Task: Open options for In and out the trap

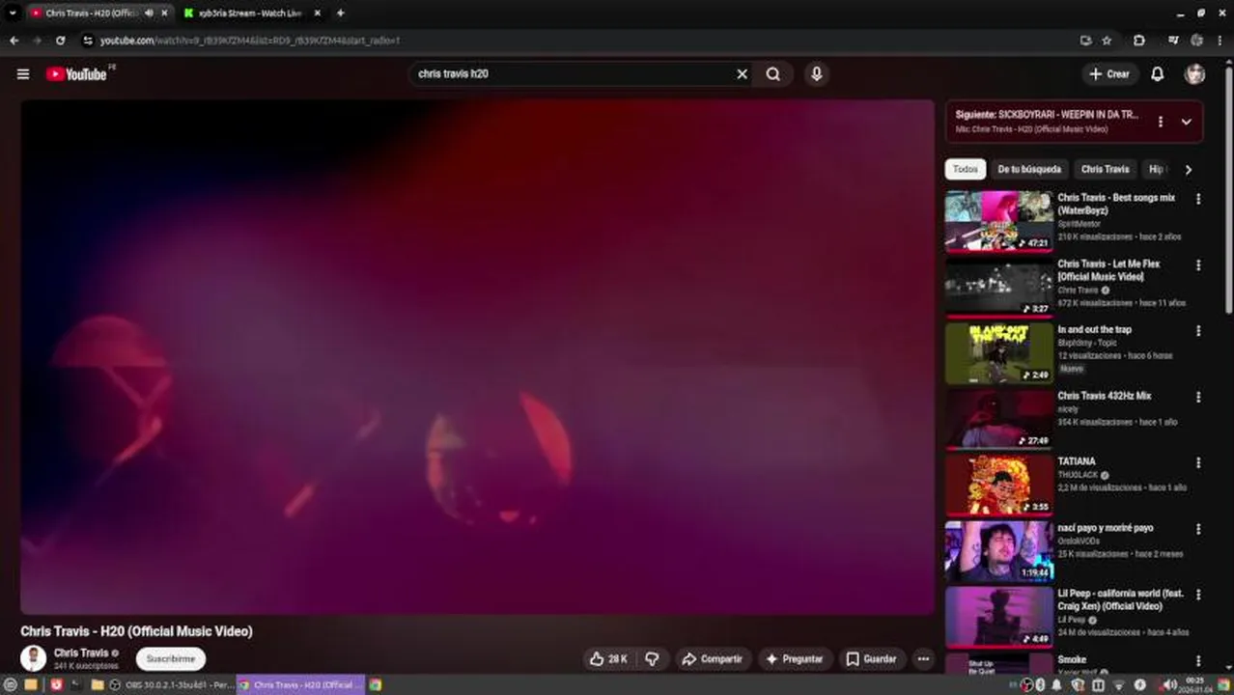Action: tap(1198, 330)
